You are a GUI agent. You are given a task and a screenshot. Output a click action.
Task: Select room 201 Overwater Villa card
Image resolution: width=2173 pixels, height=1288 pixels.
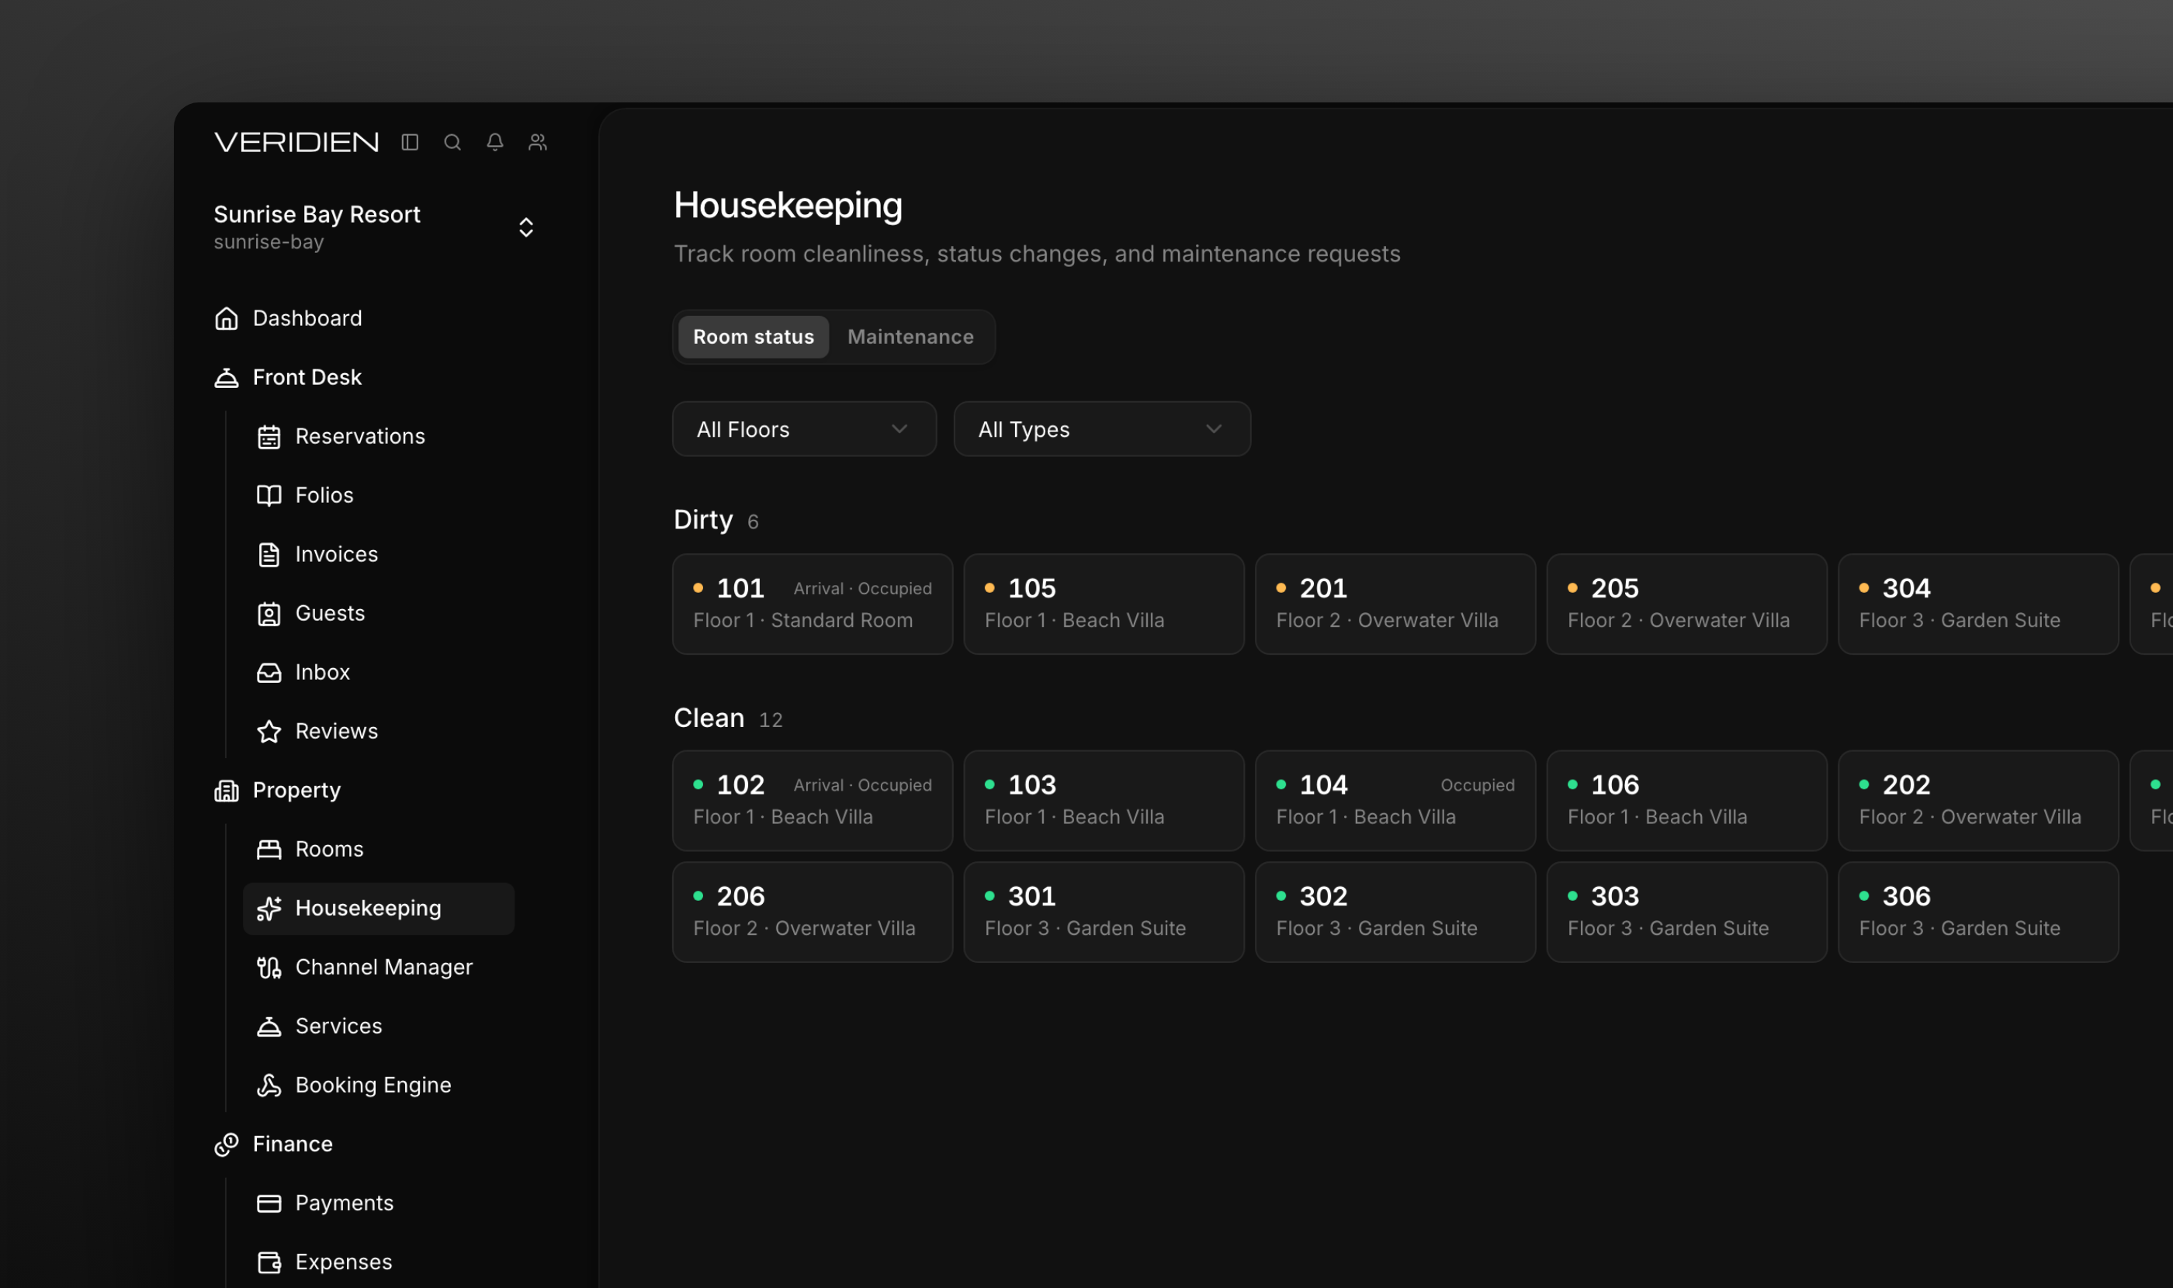tap(1395, 604)
